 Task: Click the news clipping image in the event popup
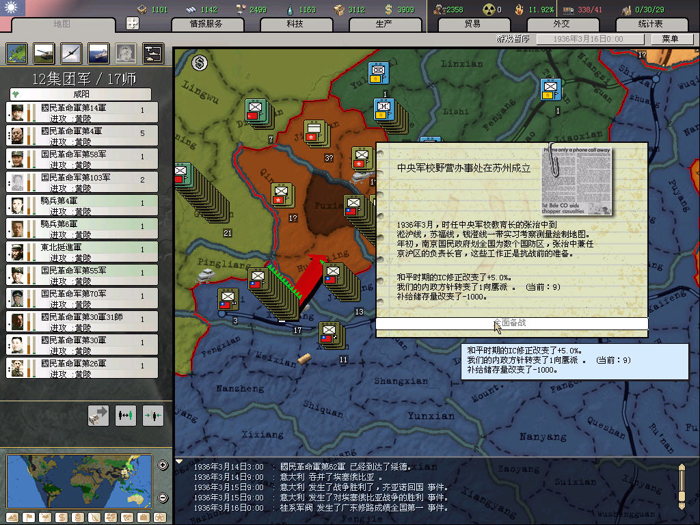pyautogui.click(x=576, y=180)
